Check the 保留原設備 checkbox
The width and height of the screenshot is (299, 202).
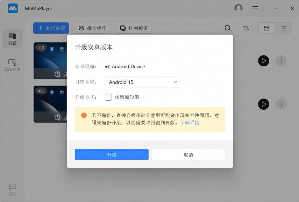108,97
